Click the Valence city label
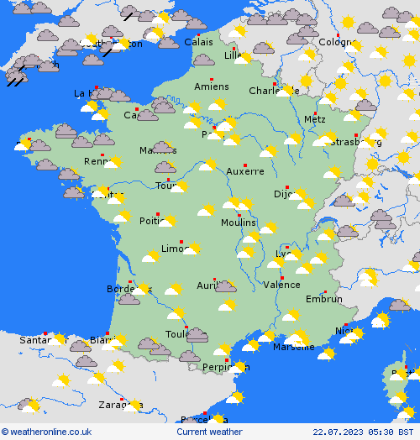Image resolution: width=420 pixels, height=440 pixels. pyautogui.click(x=281, y=285)
